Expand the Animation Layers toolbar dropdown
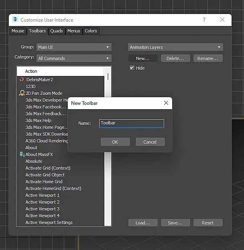This screenshot has height=250, width=244. pos(175,47)
